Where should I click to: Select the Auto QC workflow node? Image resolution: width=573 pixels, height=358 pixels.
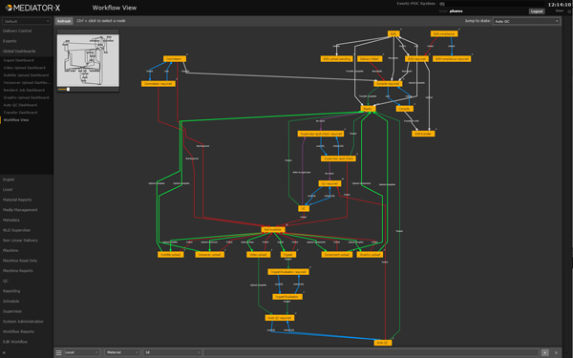tap(383, 343)
